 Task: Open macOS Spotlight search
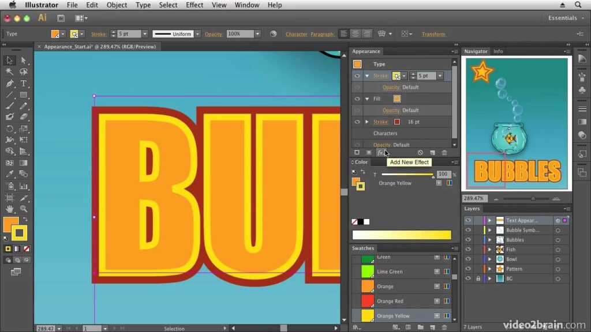pos(578,5)
